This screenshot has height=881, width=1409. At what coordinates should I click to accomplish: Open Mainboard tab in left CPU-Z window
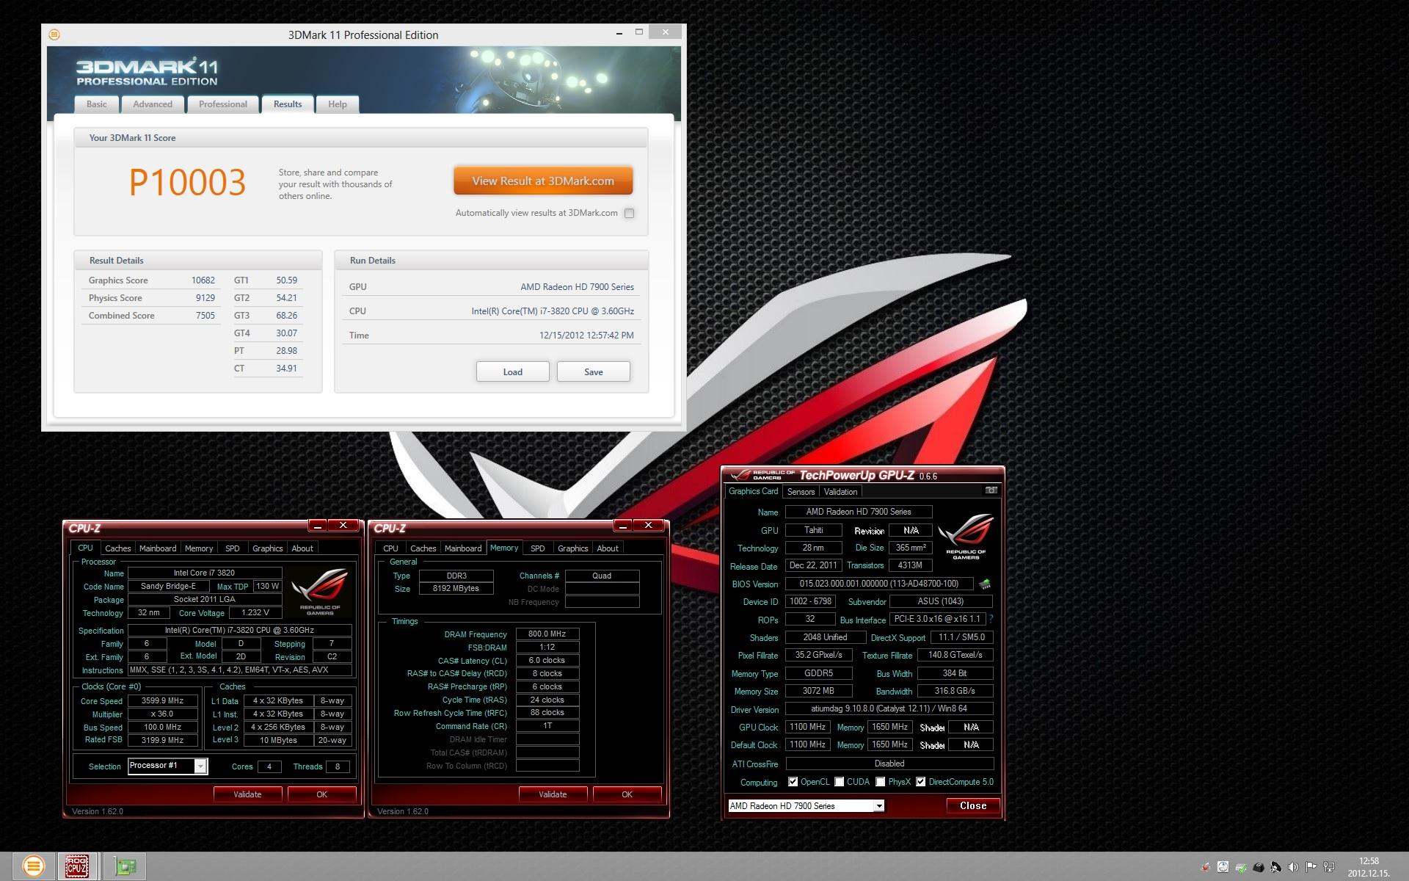158,548
